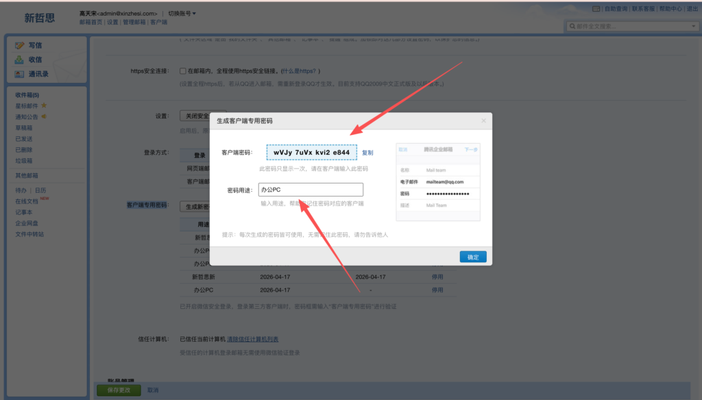Click the 收信 receive mail icon
This screenshot has height=400, width=702.
[x=21, y=60]
